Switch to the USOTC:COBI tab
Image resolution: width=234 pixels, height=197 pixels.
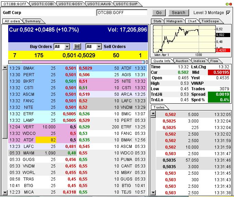[x=43, y=4]
